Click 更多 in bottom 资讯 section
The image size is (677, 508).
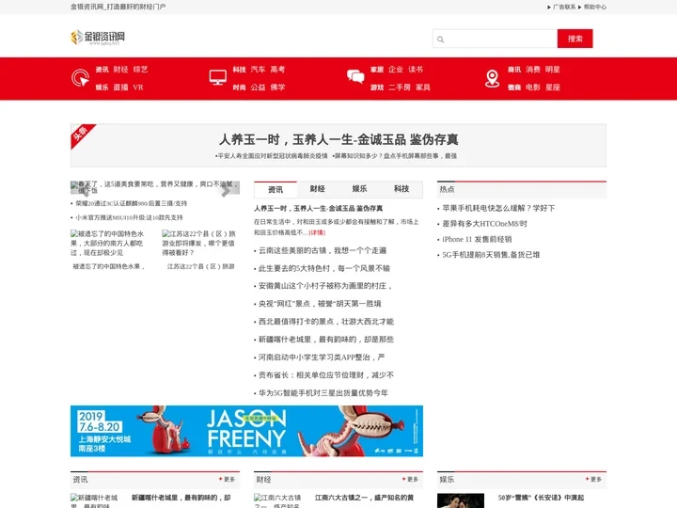[228, 479]
